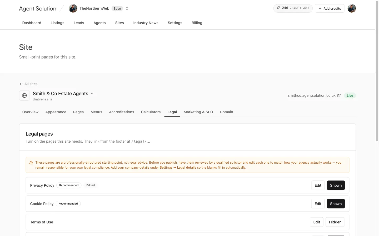Click the Live status badge
The width and height of the screenshot is (379, 236).
tap(350, 95)
